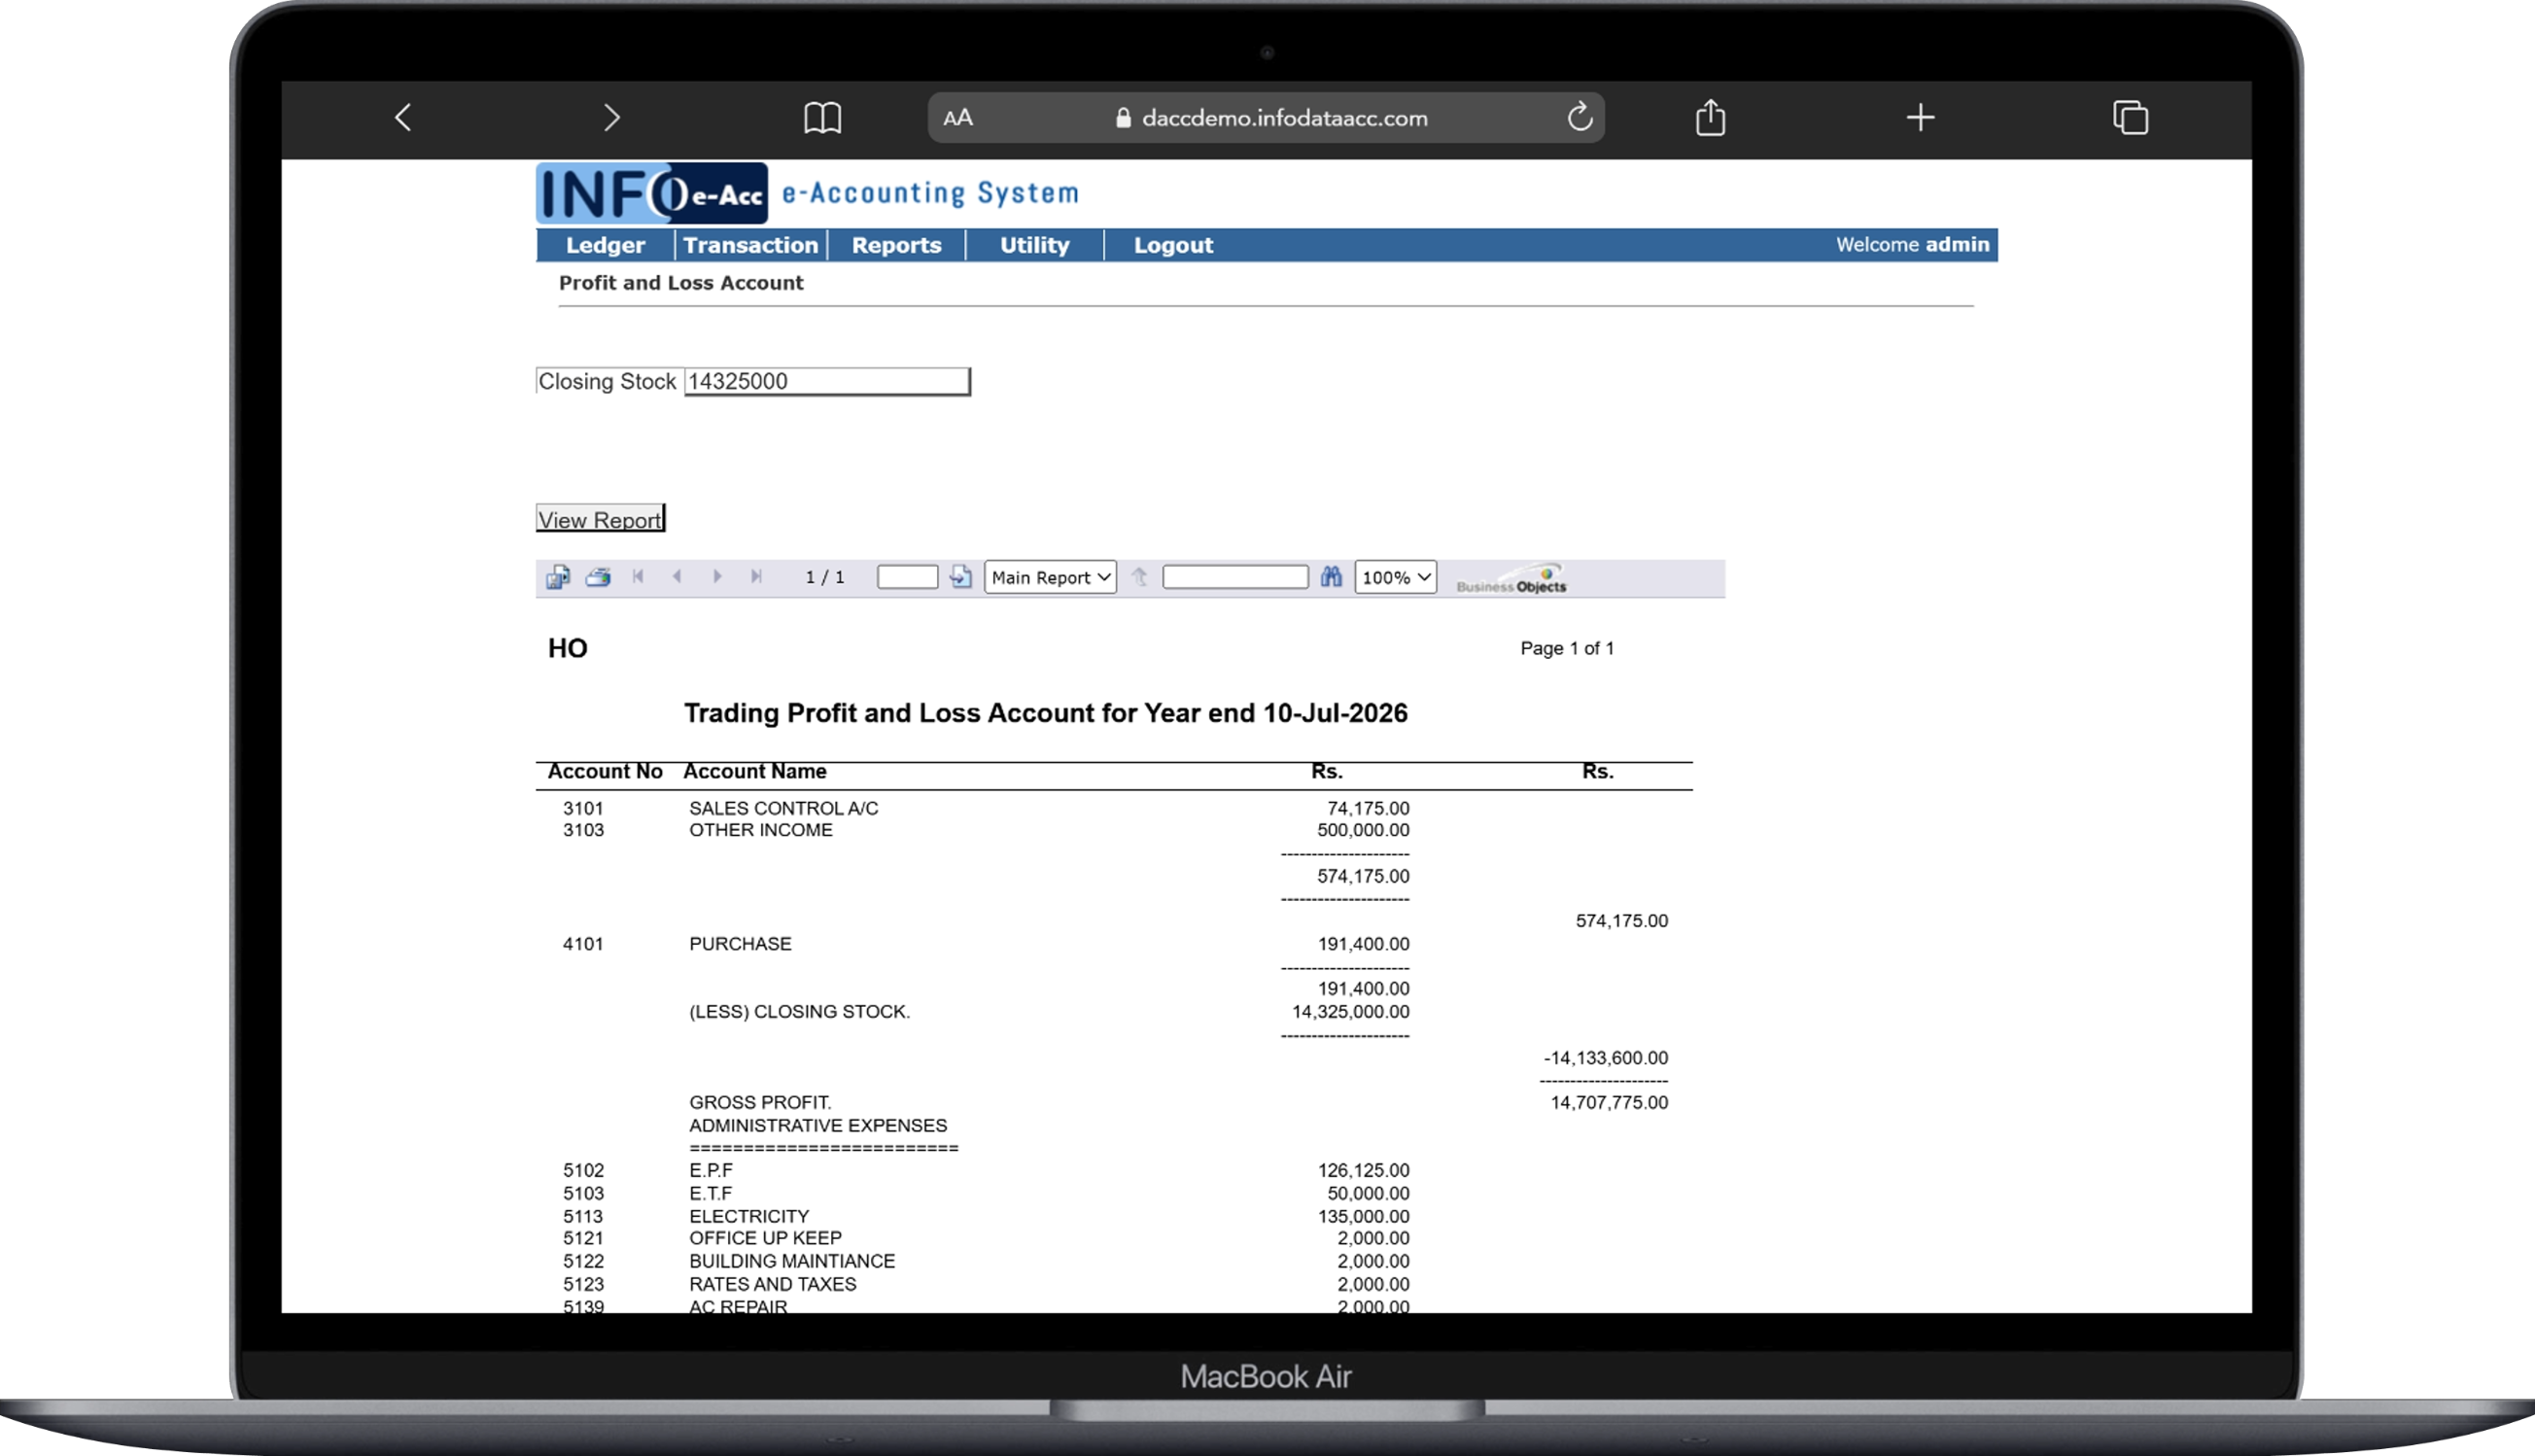2535x1456 pixels.
Task: Click the value 14,707,775.00
Action: pyautogui.click(x=1609, y=1102)
